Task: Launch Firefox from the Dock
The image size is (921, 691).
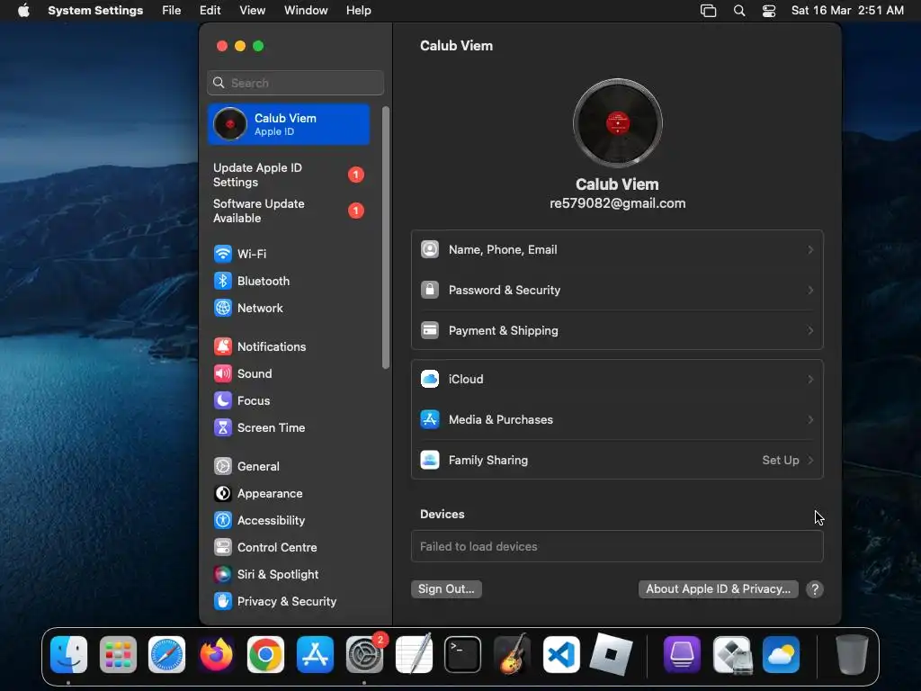Action: (x=216, y=655)
